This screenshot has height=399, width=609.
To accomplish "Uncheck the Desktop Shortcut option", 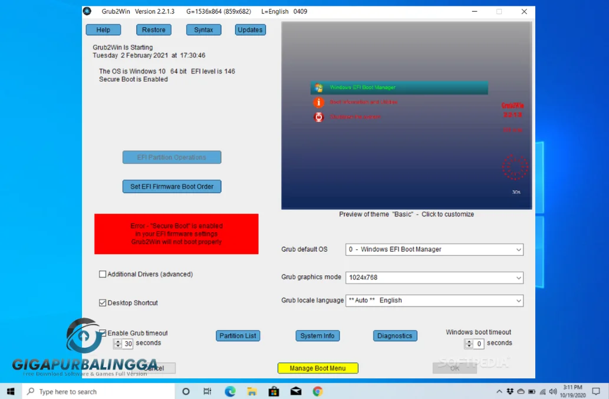I will point(103,302).
